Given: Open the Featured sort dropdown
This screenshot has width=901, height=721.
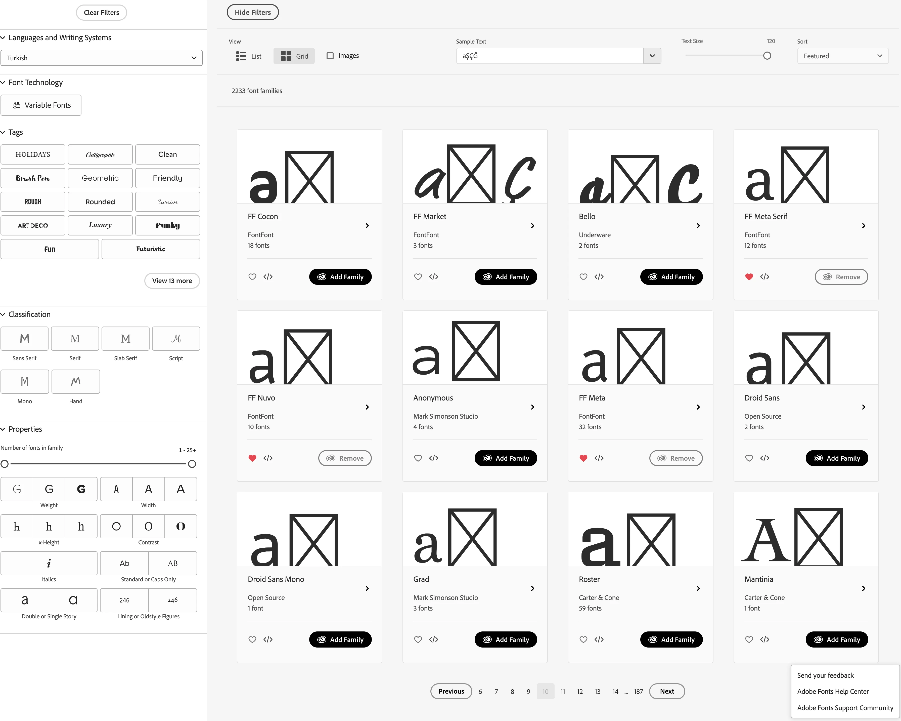Looking at the screenshot, I should pyautogui.click(x=842, y=56).
